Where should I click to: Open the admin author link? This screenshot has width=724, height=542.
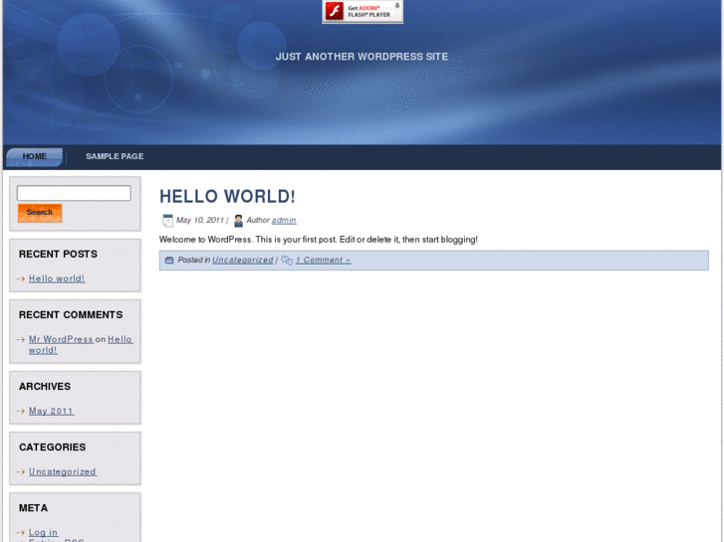(x=284, y=221)
